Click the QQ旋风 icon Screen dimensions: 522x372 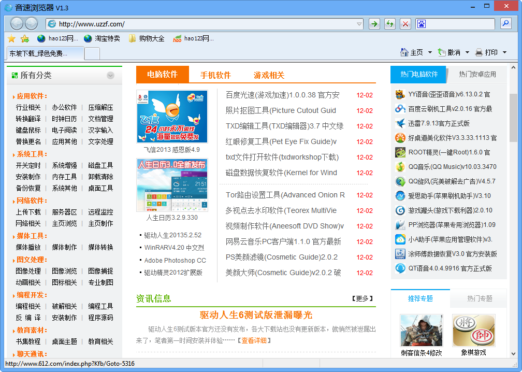(x=400, y=181)
